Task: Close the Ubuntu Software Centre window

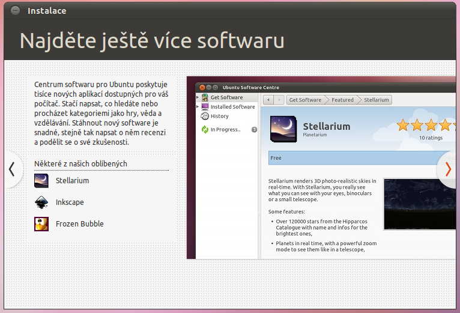Action: (x=202, y=88)
